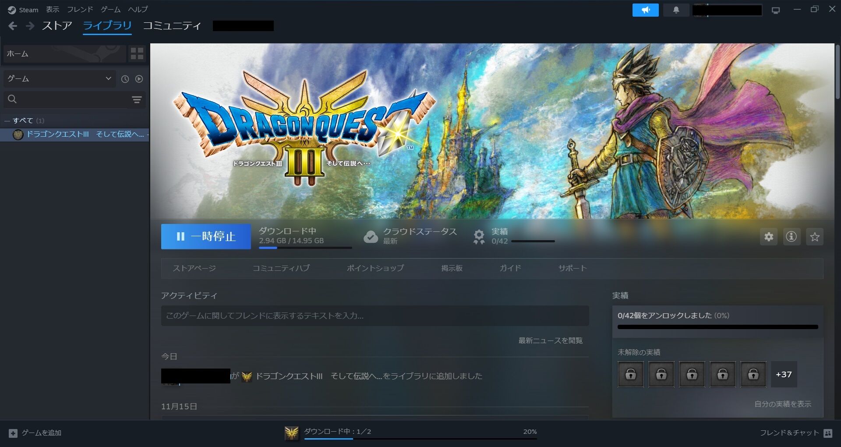Click the first locked achievement icon
Viewport: 841px width, 447px height.
631,374
